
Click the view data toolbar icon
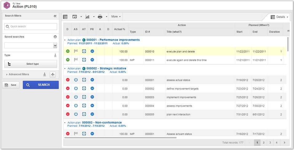(x=75, y=17)
